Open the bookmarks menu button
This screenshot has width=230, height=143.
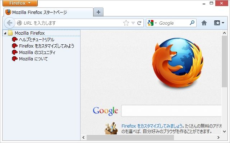[x=219, y=23]
